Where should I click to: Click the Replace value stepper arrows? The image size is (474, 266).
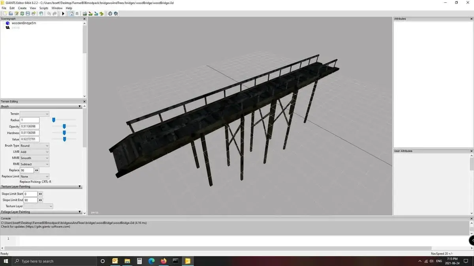click(x=36, y=170)
